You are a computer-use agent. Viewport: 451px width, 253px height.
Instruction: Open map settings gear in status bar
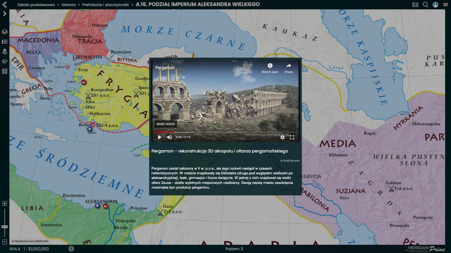tap(71, 249)
